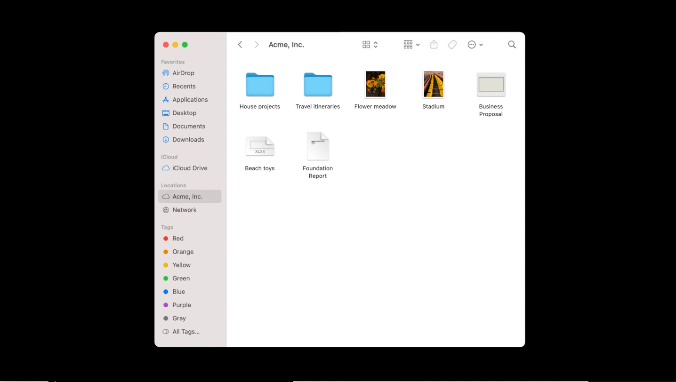Open iCloud Drive in the sidebar
Viewport: 676px width, 382px height.
[190, 168]
